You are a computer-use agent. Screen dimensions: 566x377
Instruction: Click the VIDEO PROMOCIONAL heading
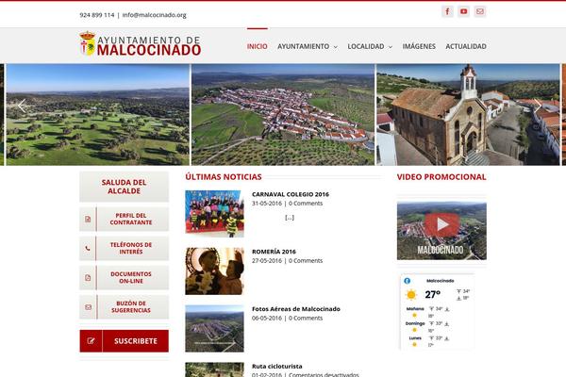click(x=441, y=177)
